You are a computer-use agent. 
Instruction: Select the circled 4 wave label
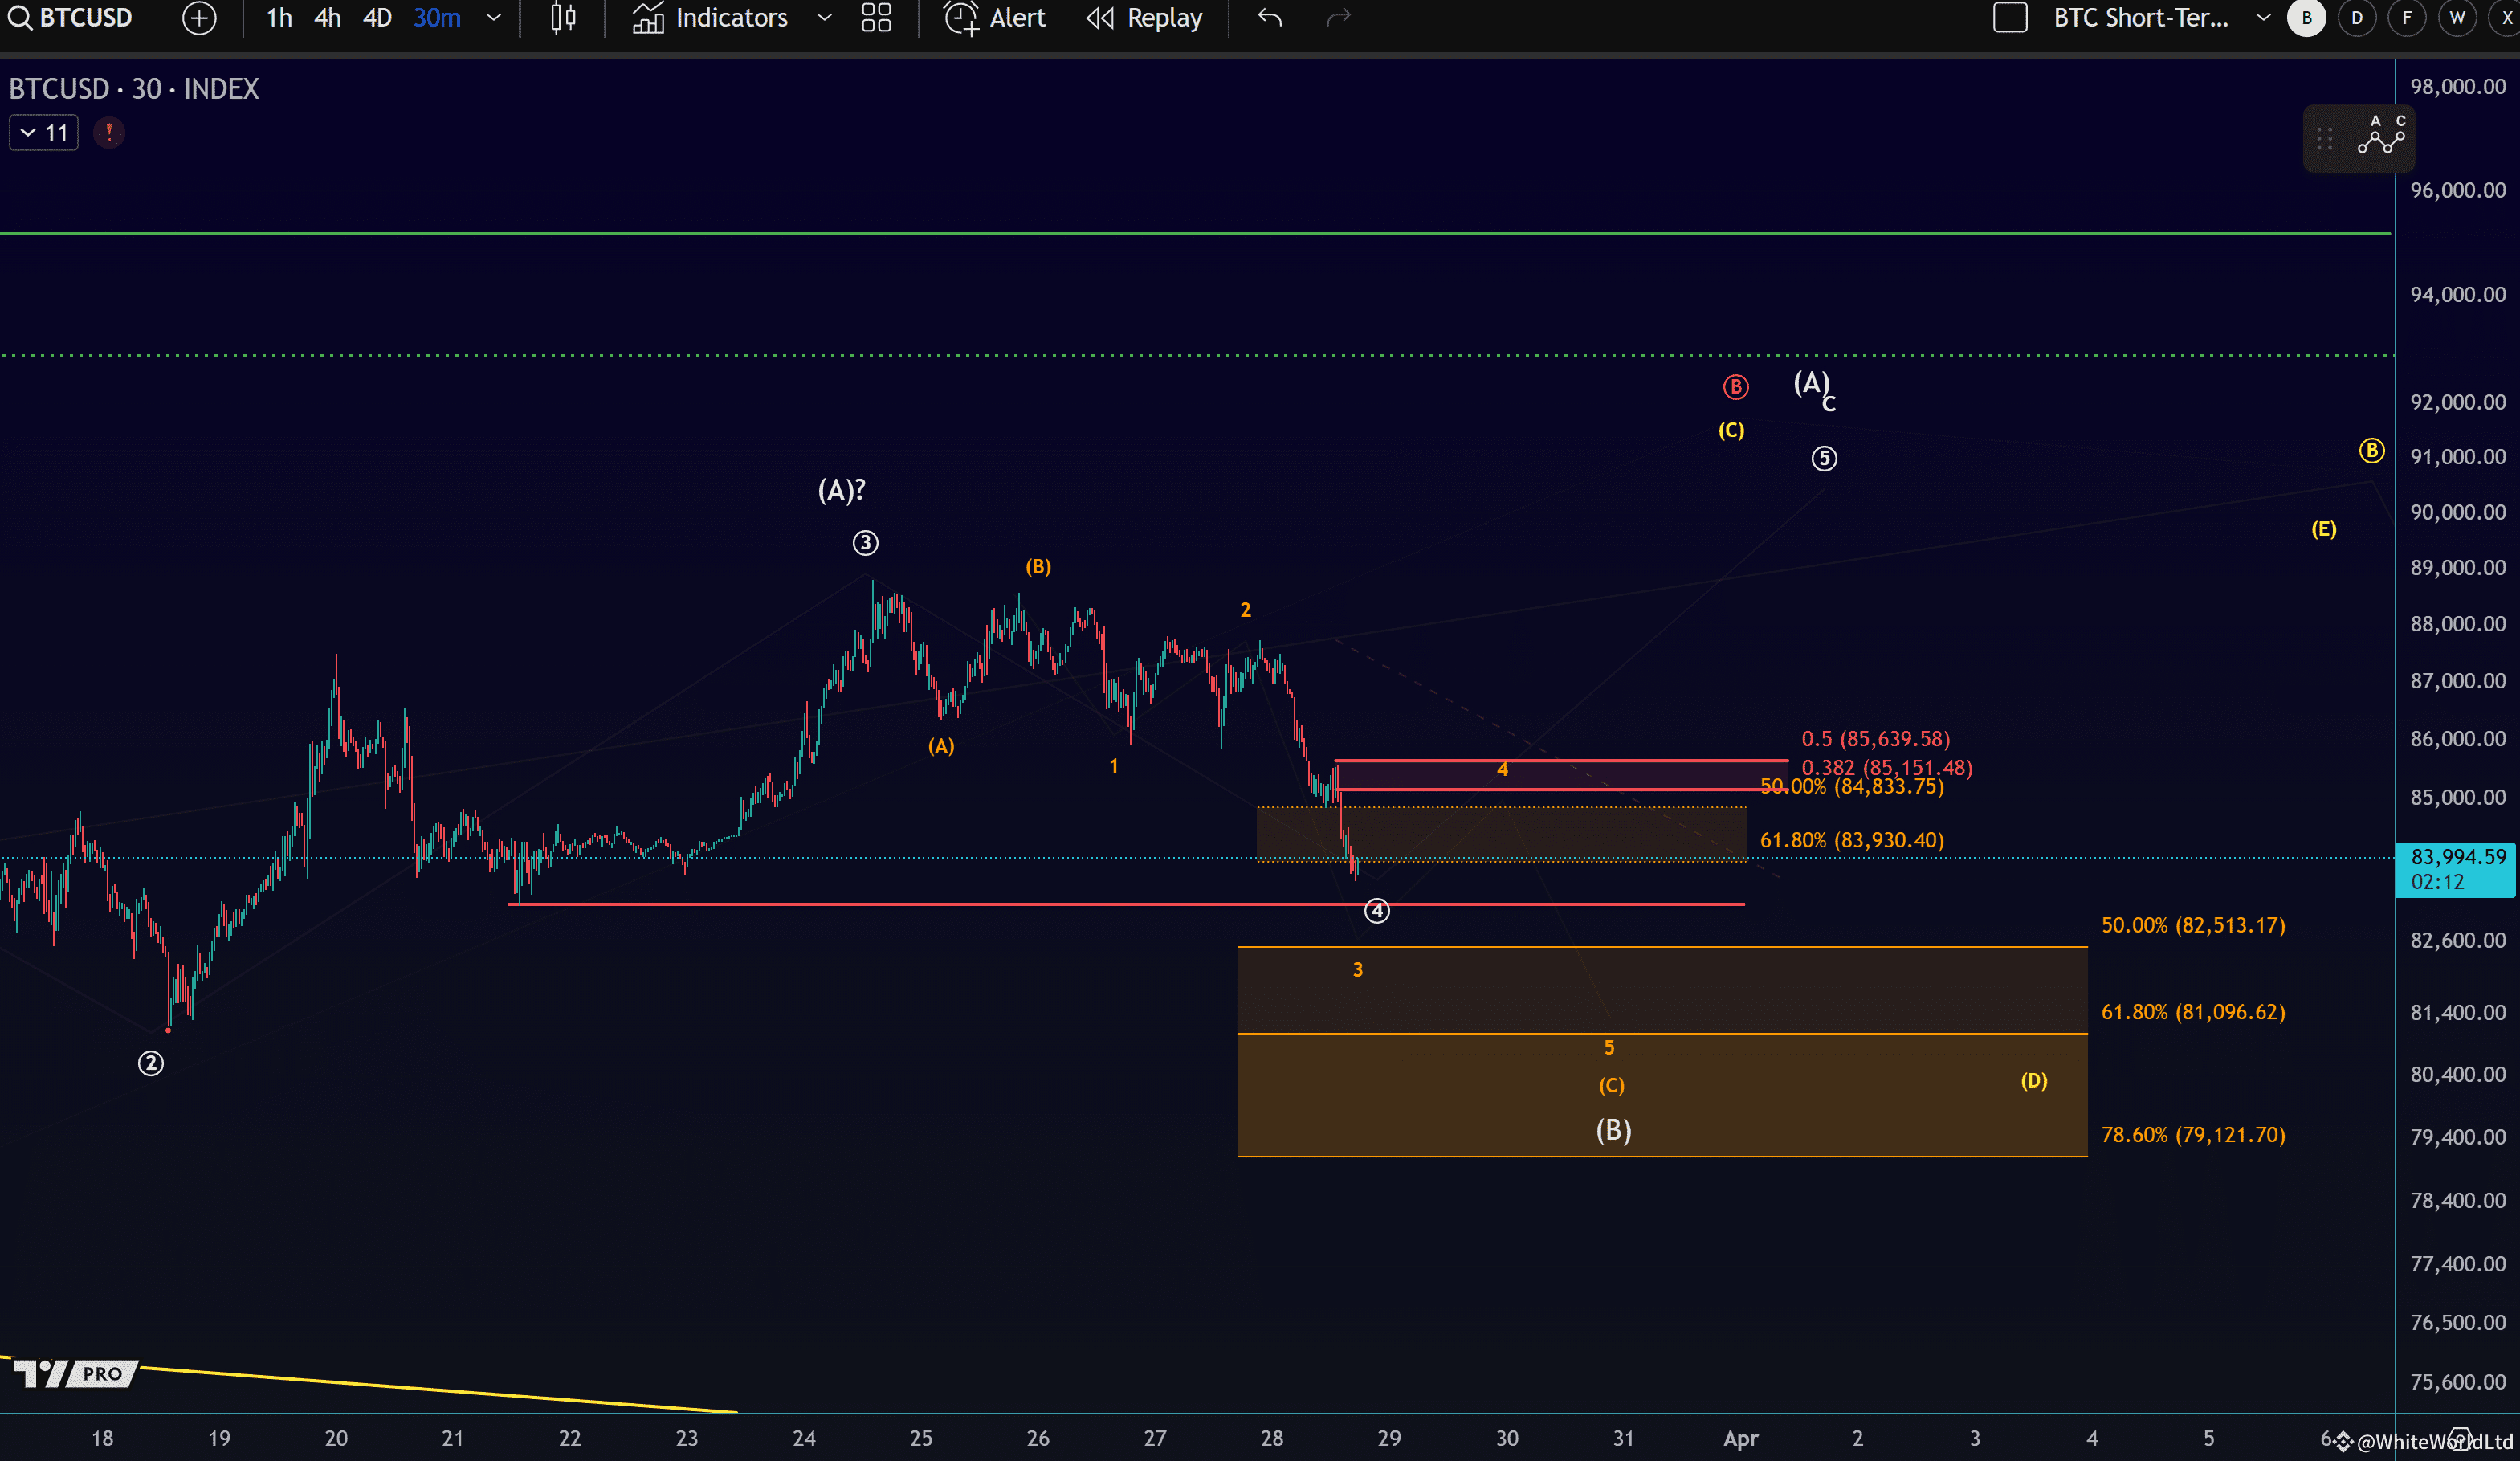[x=1377, y=911]
